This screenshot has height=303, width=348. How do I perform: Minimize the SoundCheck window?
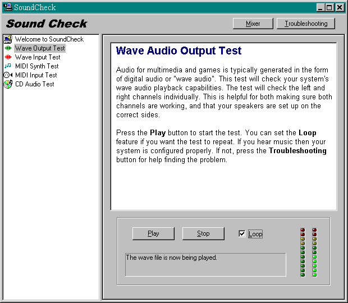(x=320, y=8)
